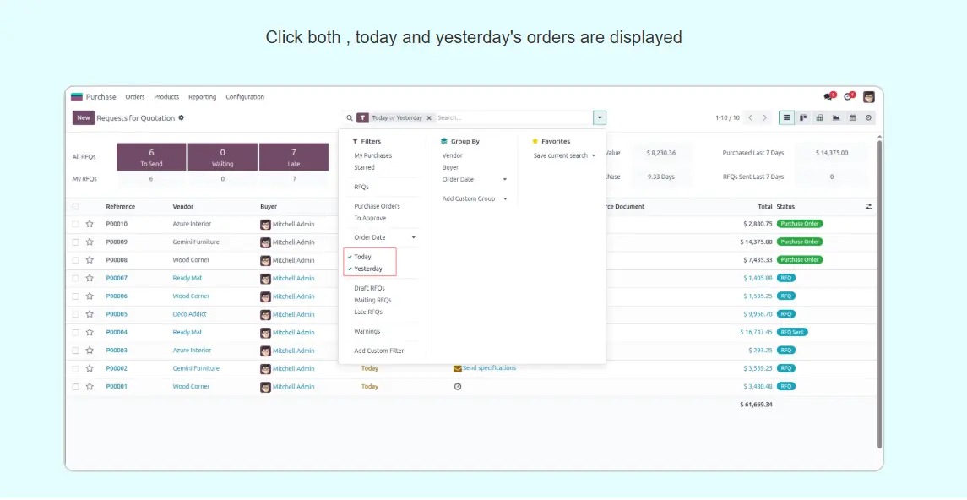Click the New button
Screen dimensions: 967x500
pos(83,118)
